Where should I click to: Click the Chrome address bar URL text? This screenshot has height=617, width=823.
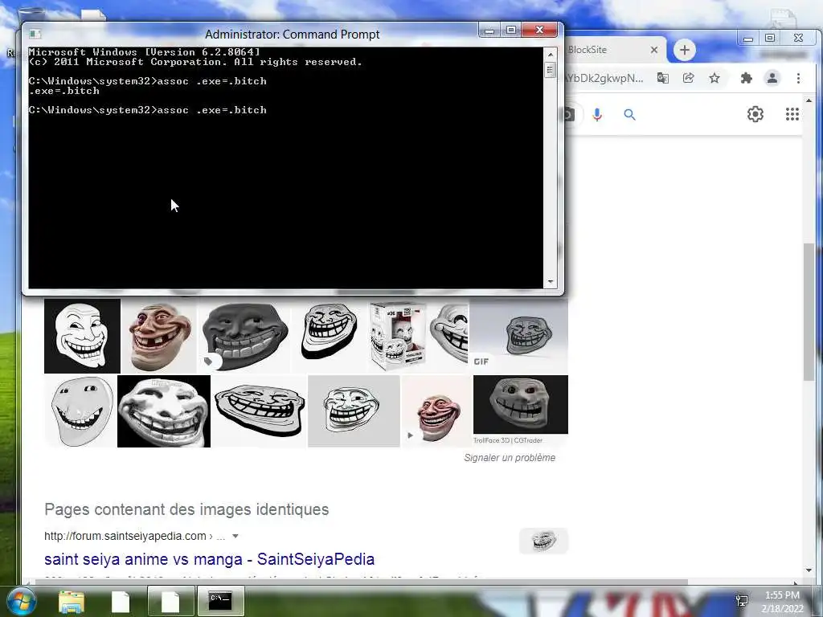click(604, 78)
